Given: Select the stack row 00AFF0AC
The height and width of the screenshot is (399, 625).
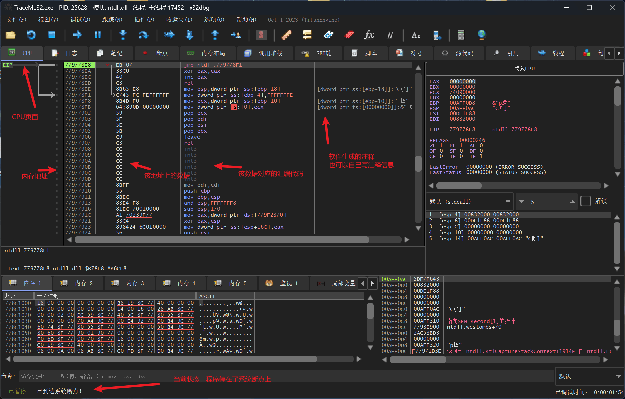Looking at the screenshot, I should click(496, 279).
